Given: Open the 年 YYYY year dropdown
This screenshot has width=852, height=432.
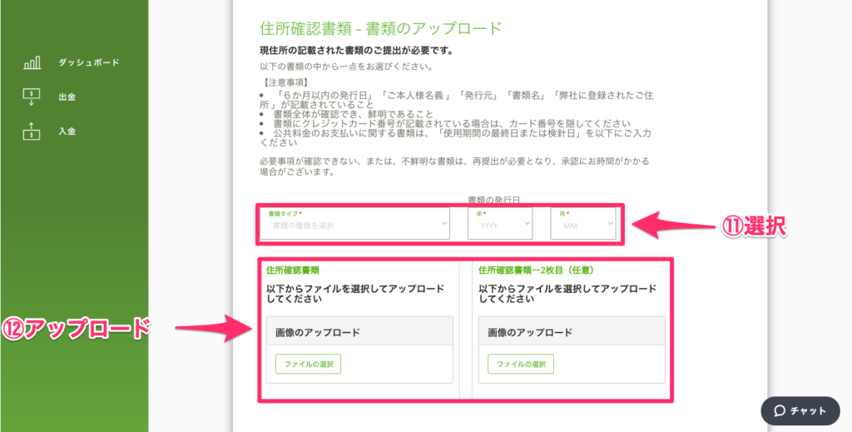Looking at the screenshot, I should pos(499,224).
